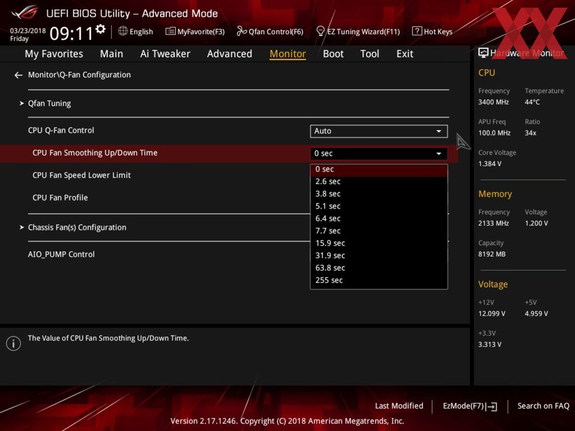Click memory frequency 2133 MHz value
This screenshot has height=431, width=575.
(x=493, y=223)
